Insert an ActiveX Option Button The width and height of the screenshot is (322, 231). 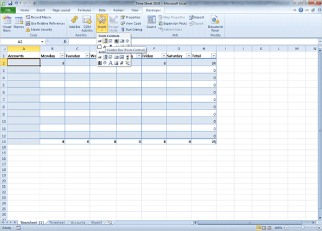[105, 63]
